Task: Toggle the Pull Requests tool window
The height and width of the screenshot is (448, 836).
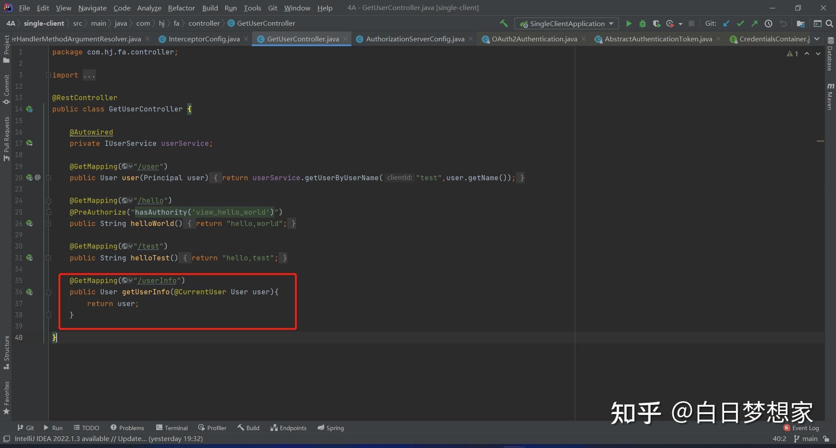Action: pos(7,138)
